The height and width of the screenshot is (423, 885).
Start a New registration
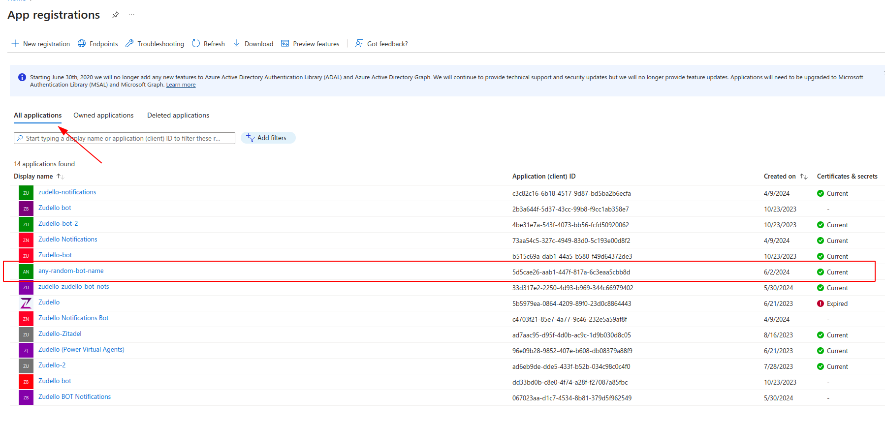tap(41, 44)
